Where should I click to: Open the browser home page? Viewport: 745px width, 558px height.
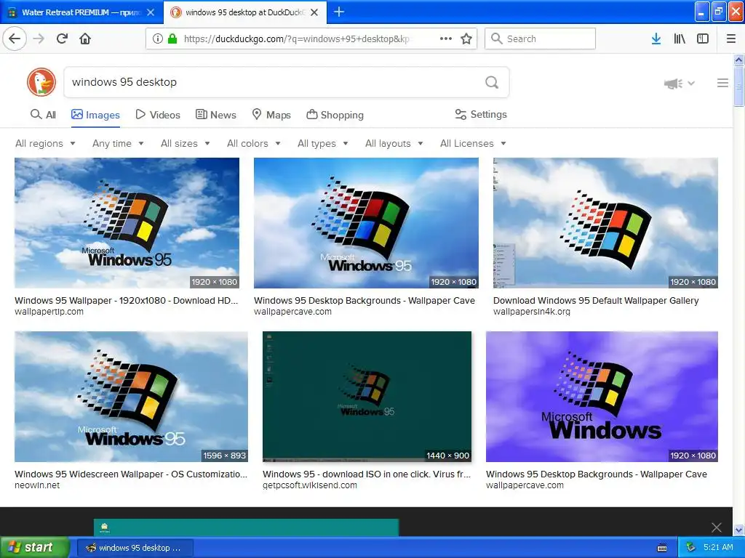[x=85, y=39]
